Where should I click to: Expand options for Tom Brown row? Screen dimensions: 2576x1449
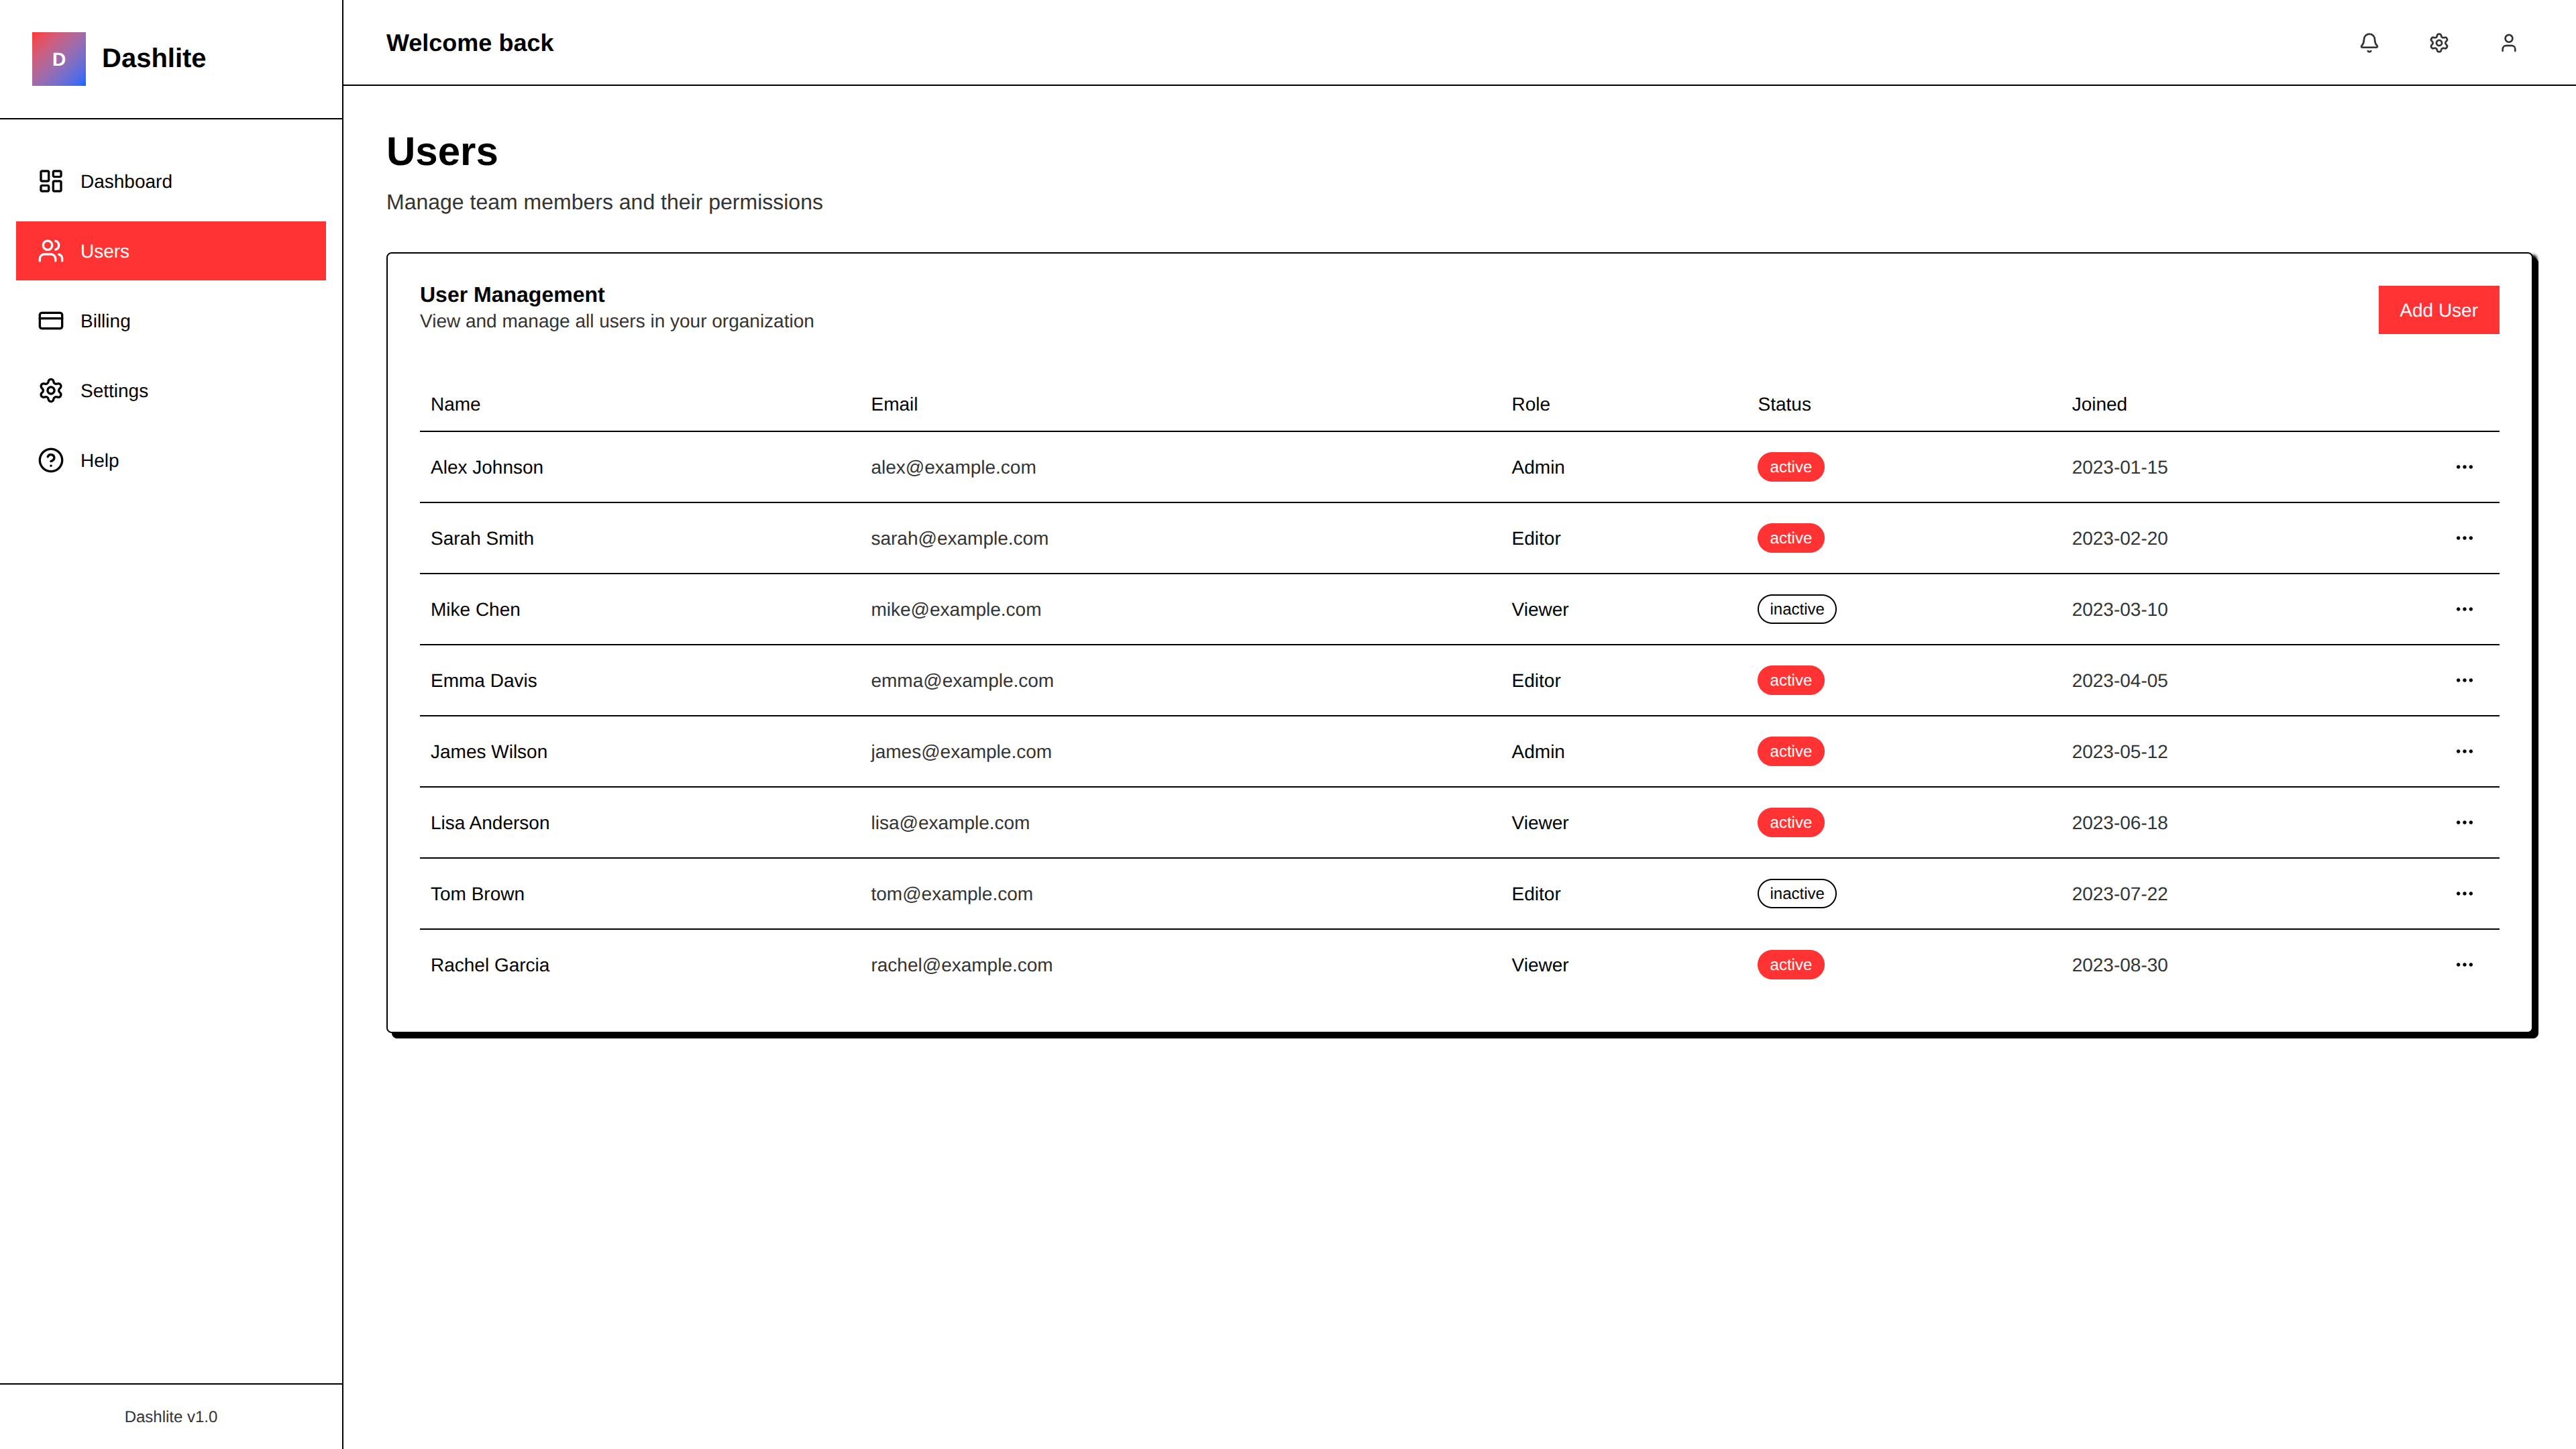(x=2464, y=894)
